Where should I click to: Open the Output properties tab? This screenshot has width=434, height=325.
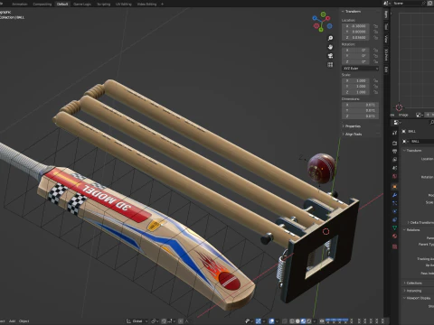click(x=394, y=151)
